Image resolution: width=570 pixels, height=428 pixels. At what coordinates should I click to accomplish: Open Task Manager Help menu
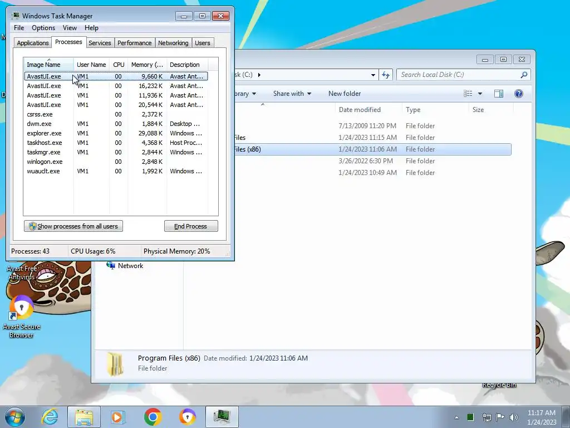(x=91, y=28)
